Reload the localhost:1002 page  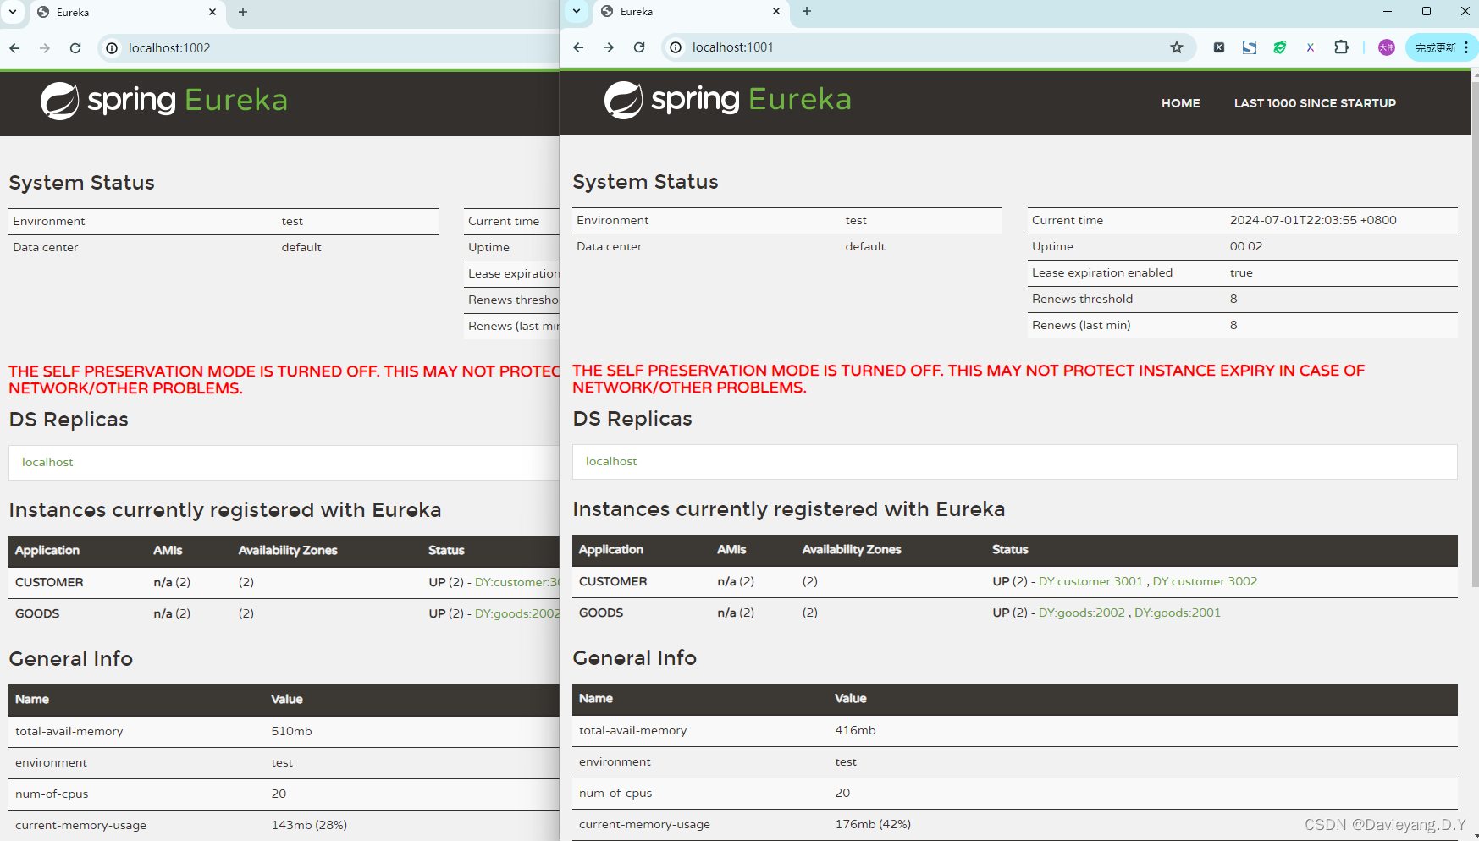(75, 48)
